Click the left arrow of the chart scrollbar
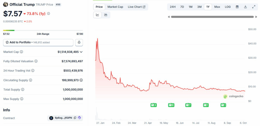The width and height of the screenshot is (260, 126). tap(169, 17)
